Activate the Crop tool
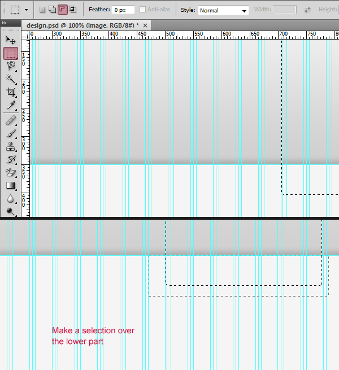 click(x=10, y=92)
